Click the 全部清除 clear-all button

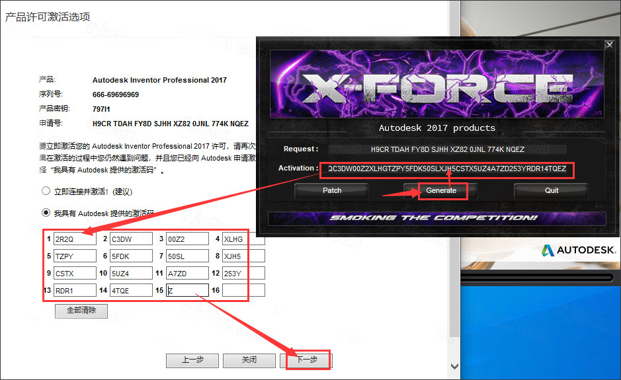pos(81,311)
